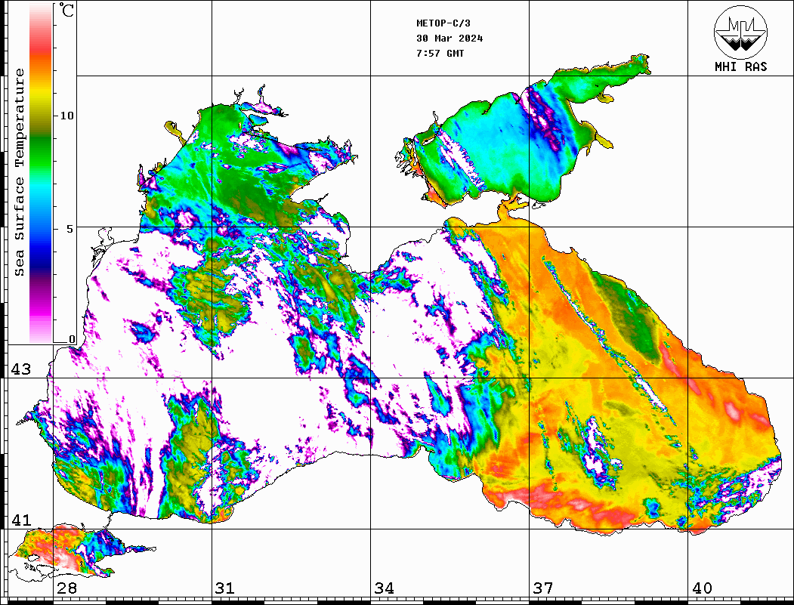Click the longitude label 37

[543, 588]
